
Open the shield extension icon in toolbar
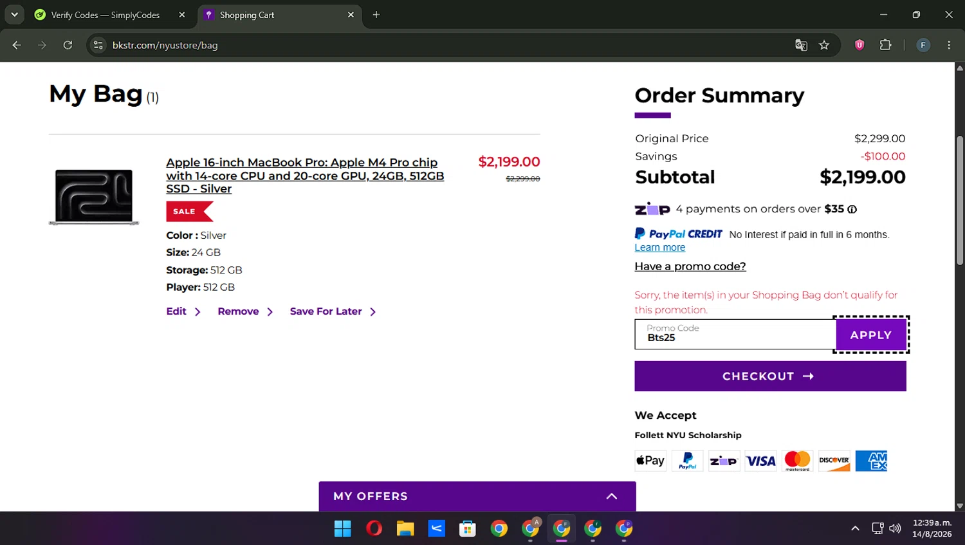pyautogui.click(x=859, y=45)
